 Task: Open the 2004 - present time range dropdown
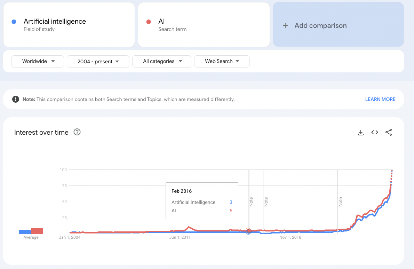point(98,61)
